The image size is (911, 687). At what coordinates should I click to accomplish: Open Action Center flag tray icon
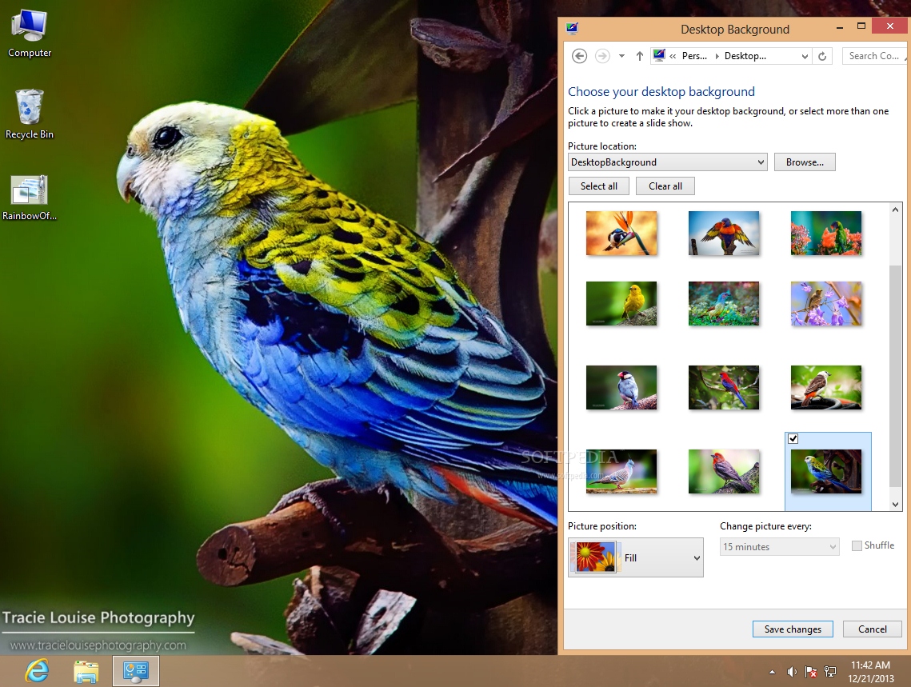tap(811, 672)
